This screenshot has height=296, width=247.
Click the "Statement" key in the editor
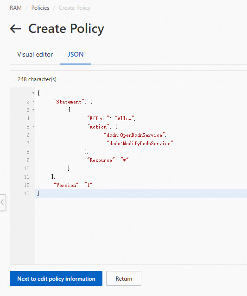click(x=69, y=102)
